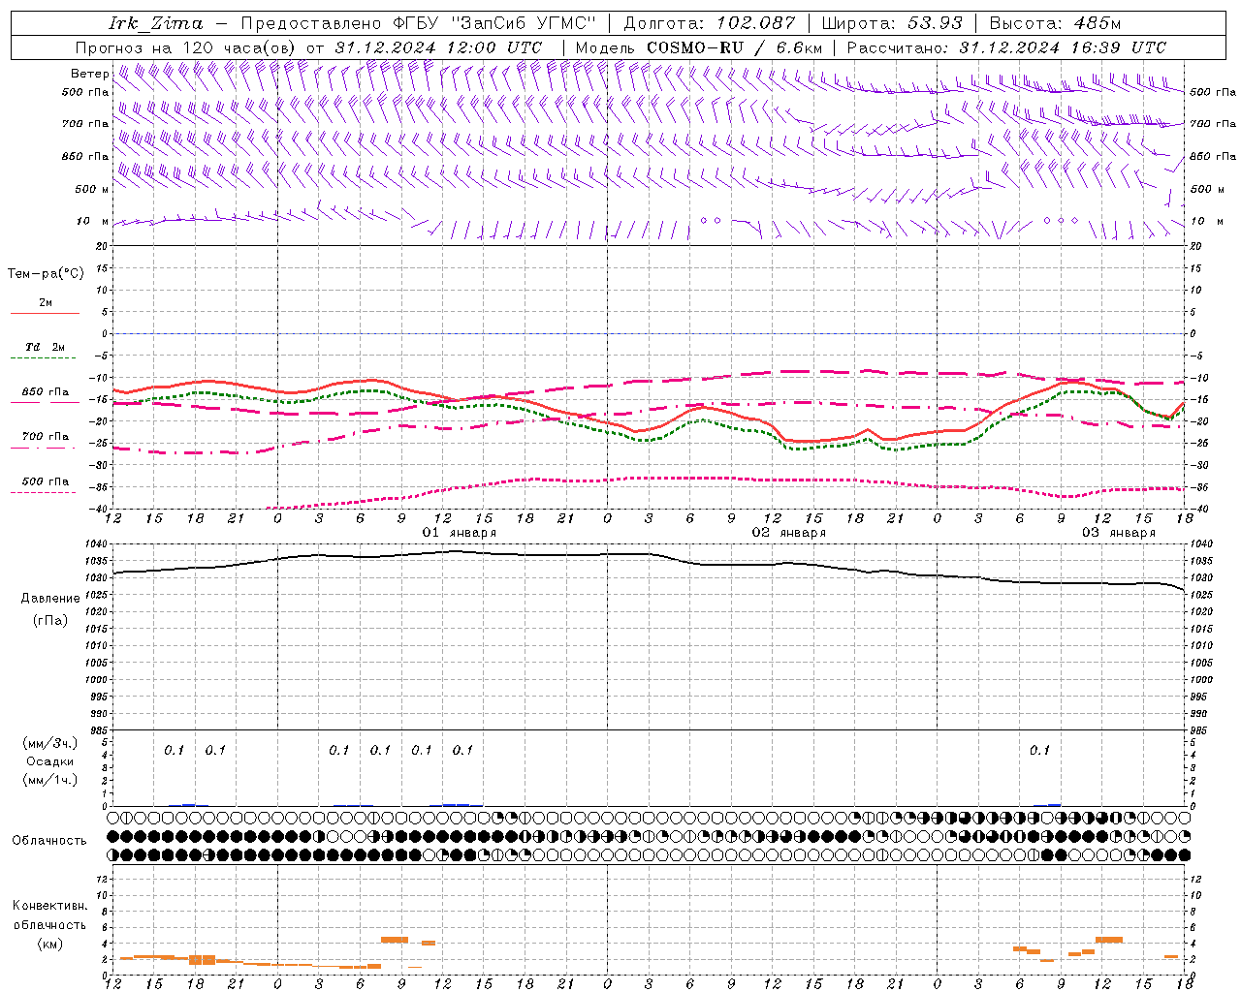Viewport: 1241px width, 992px height.
Task: Select the text 'Предоставлено ФГБУ "ЗапСиб УГМС"'
Action: (418, 22)
